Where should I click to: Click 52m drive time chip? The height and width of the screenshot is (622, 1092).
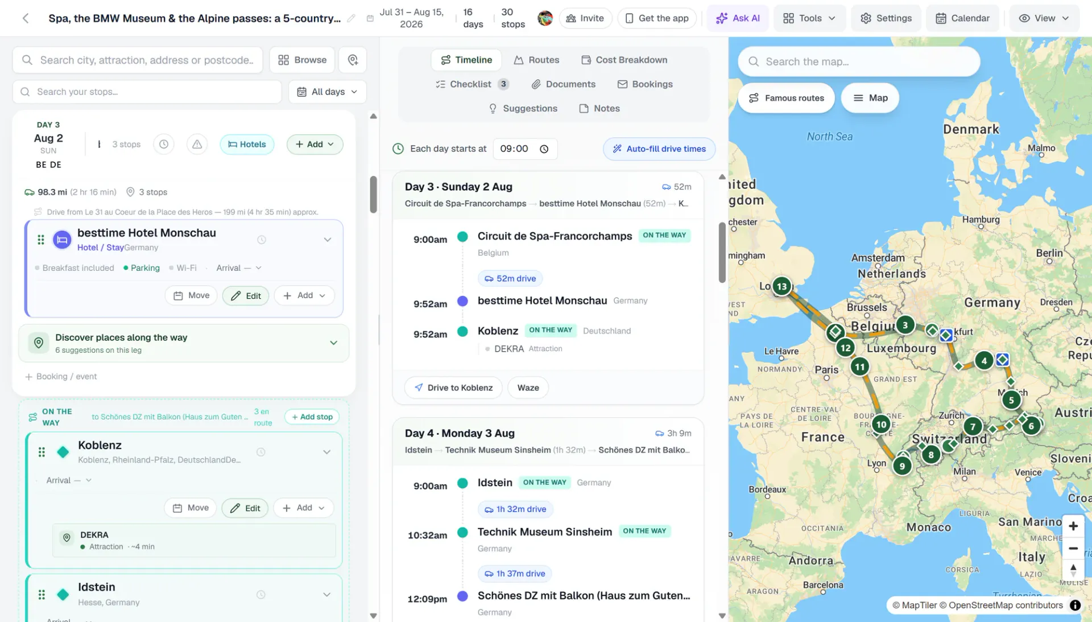(510, 278)
